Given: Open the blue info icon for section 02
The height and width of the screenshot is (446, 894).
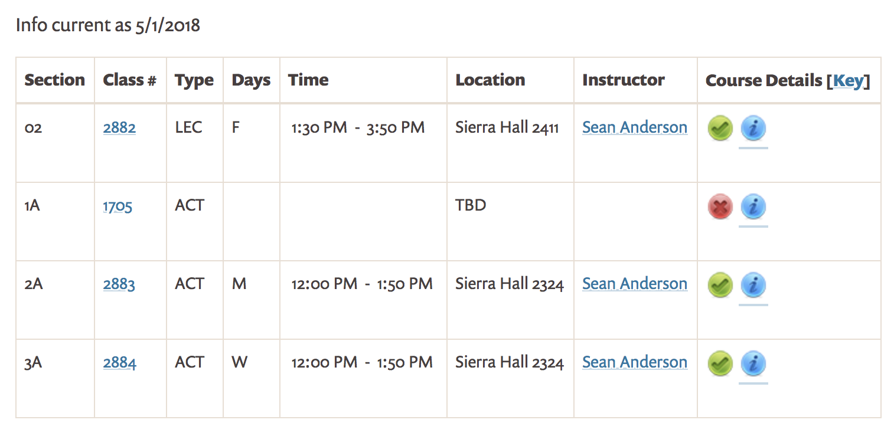Looking at the screenshot, I should 753,128.
